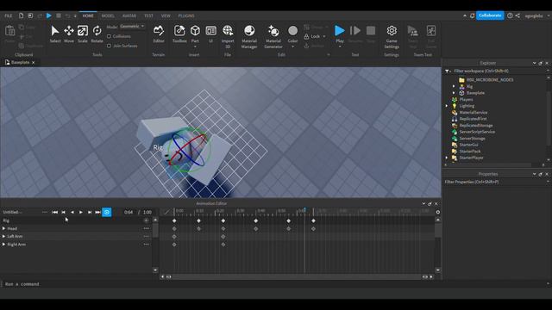Switch to the PLUGINS tab
The width and height of the screenshot is (552, 310).
[186, 15]
